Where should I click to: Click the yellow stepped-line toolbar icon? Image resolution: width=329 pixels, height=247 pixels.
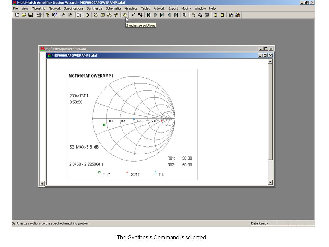tap(116, 15)
